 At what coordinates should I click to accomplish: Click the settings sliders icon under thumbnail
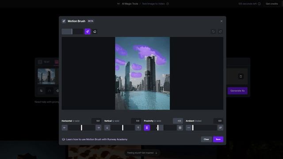pyautogui.click(x=41, y=91)
